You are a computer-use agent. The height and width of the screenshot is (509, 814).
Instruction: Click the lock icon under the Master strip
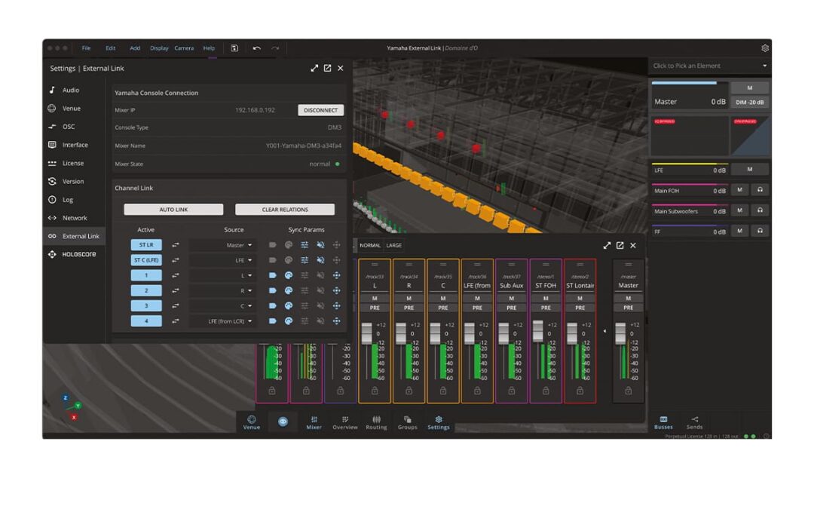click(x=628, y=391)
